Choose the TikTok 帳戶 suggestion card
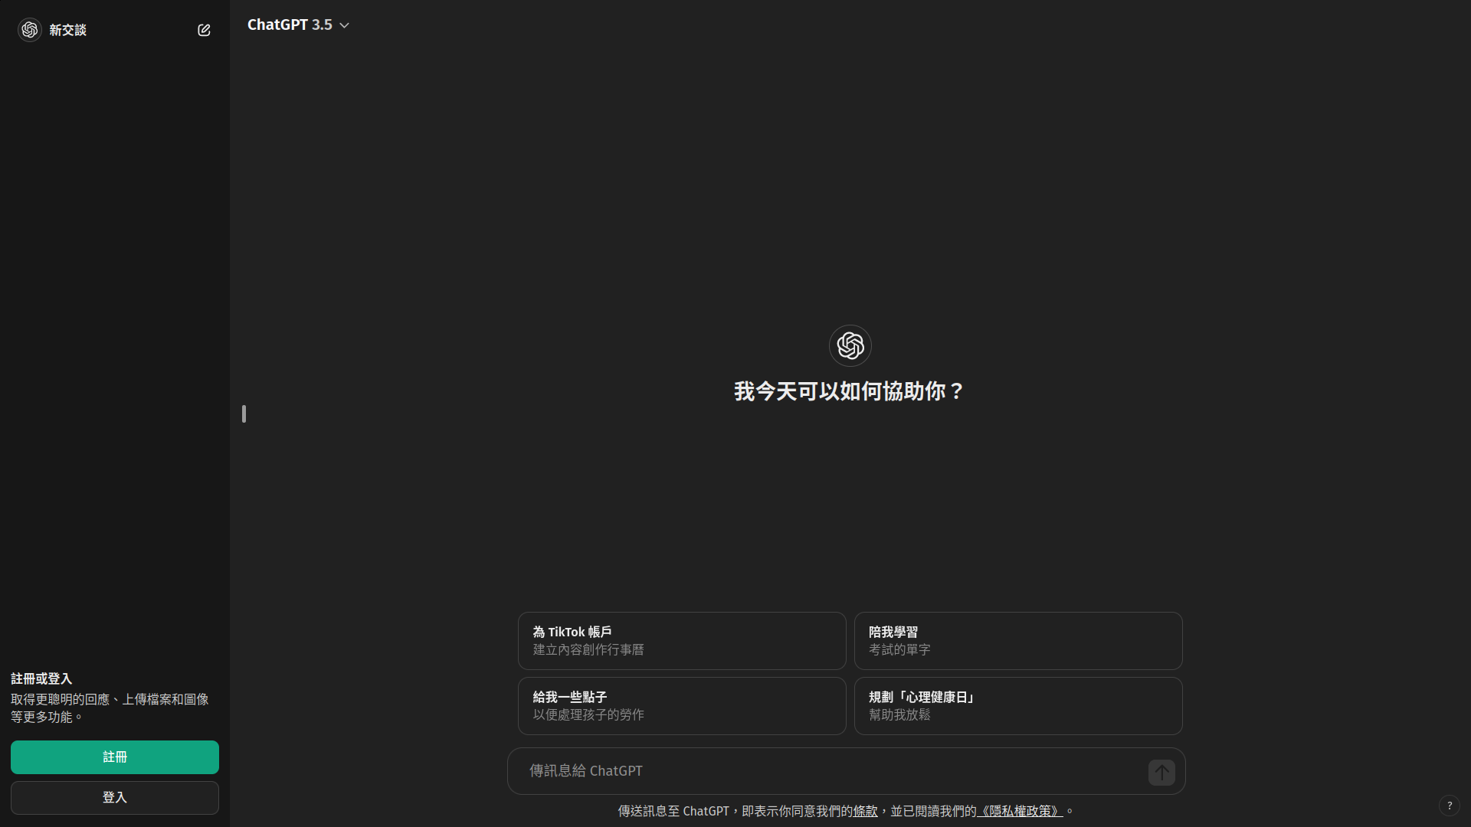The height and width of the screenshot is (827, 1471). (x=681, y=641)
